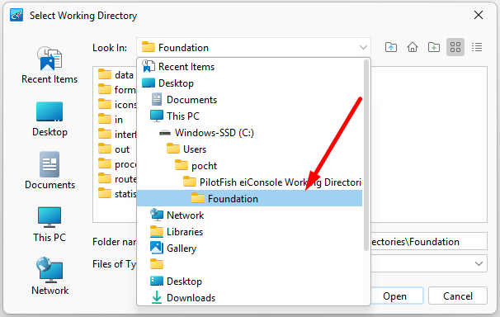Switch to details list view

click(477, 48)
